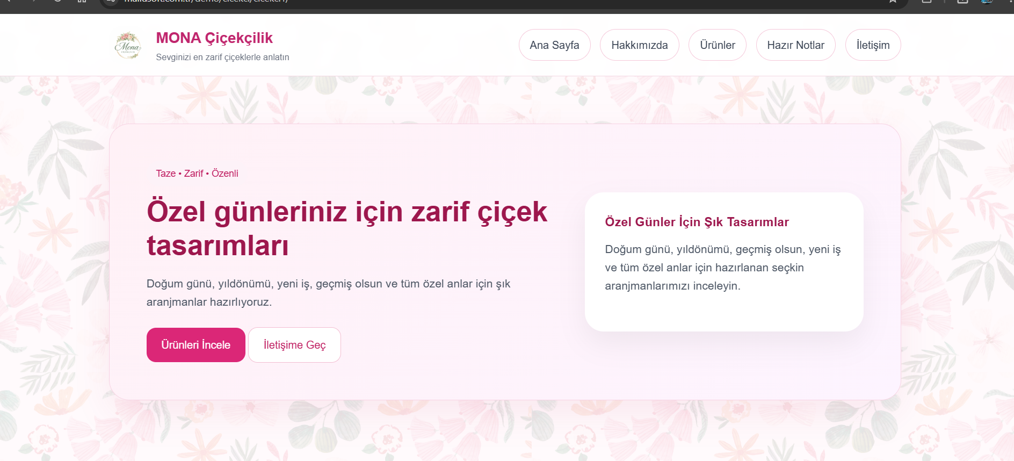Go to the Ana Sayfa page
Viewport: 1014px width, 461px height.
(x=554, y=45)
